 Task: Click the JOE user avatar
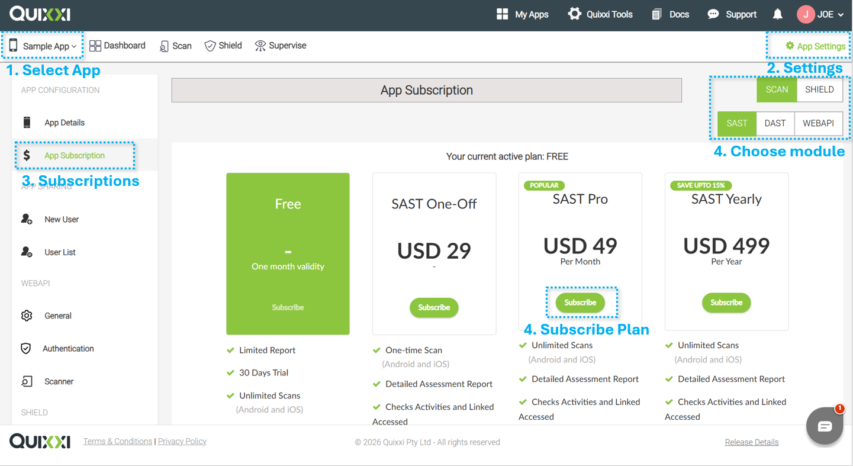click(806, 14)
